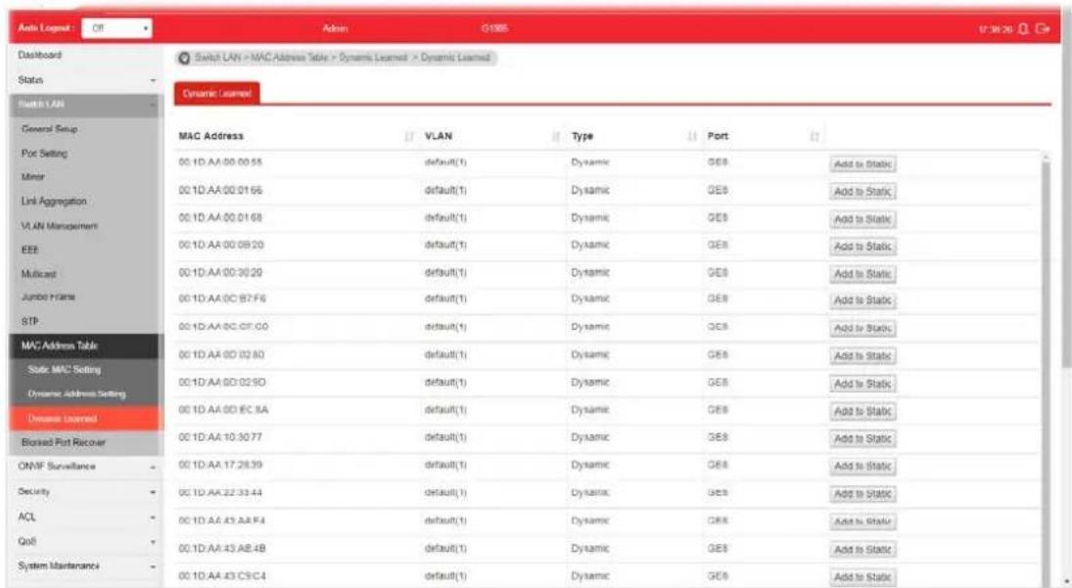Viewport: 1072px width, 588px height.
Task: Open Blocked Port Recover in the sidebar
Action: tap(64, 442)
